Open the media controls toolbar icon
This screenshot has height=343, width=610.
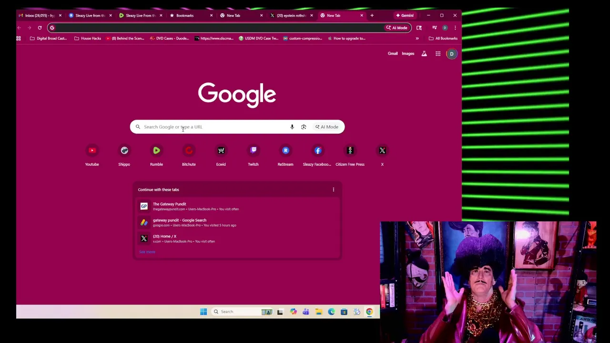[434, 28]
